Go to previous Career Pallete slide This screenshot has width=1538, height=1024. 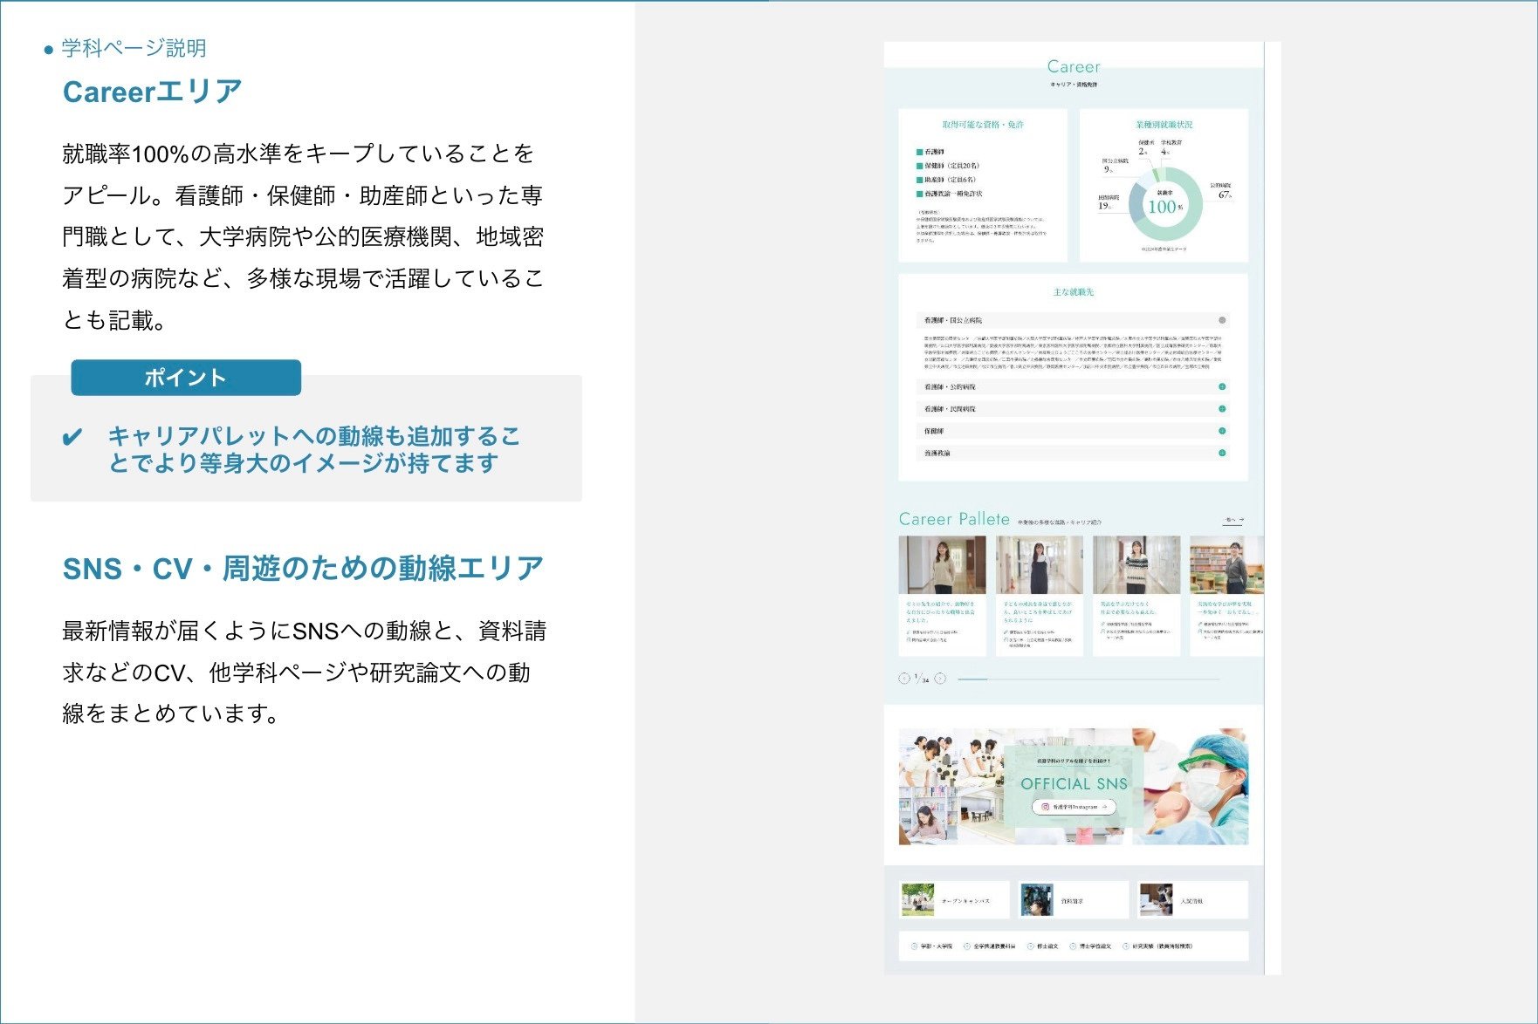904,679
